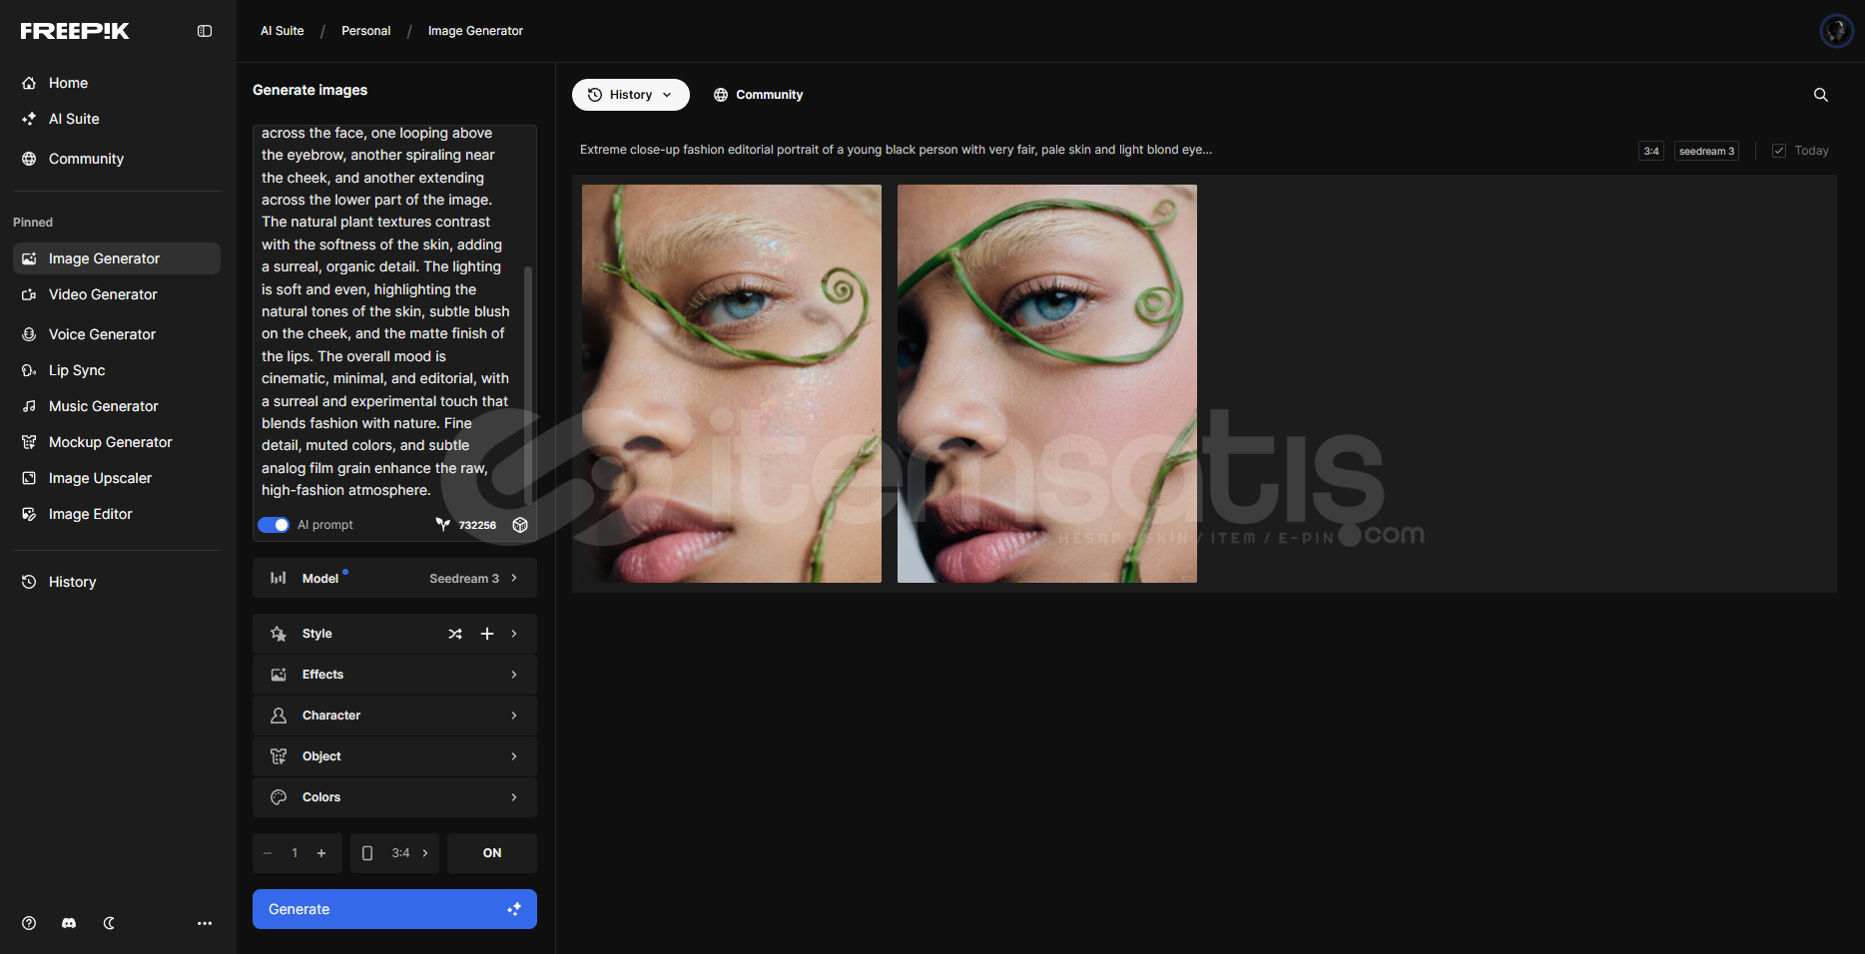
Task: Open the help question mark icon
Action: [29, 923]
